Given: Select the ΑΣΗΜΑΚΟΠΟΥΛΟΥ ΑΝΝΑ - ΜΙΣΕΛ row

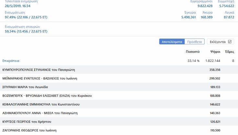Looking at the screenshot, I should (40, 113).
